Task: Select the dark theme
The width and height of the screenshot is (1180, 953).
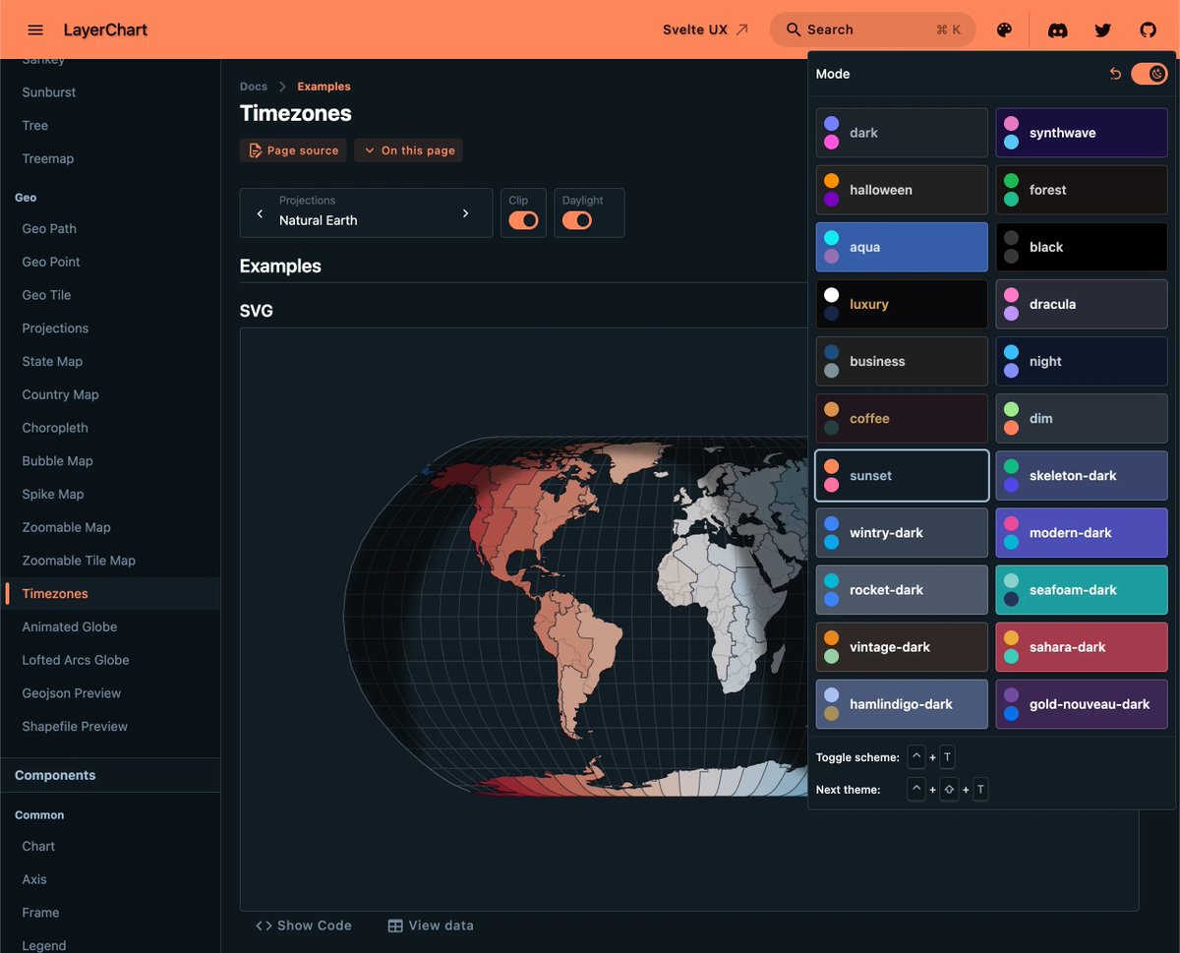Action: 902,133
